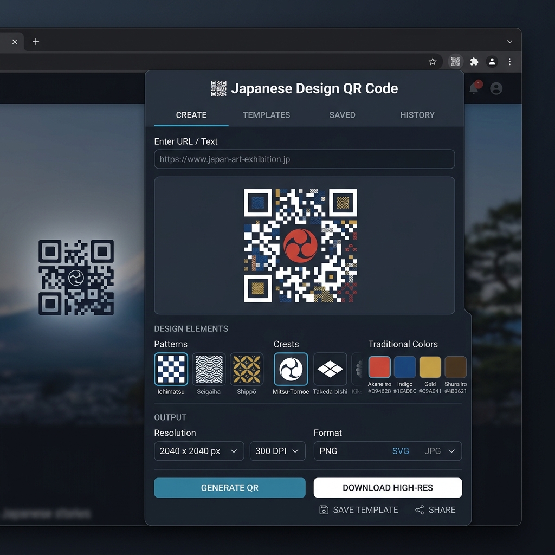555x555 pixels.
Task: Open the browser three-dot menu
Action: coord(509,62)
